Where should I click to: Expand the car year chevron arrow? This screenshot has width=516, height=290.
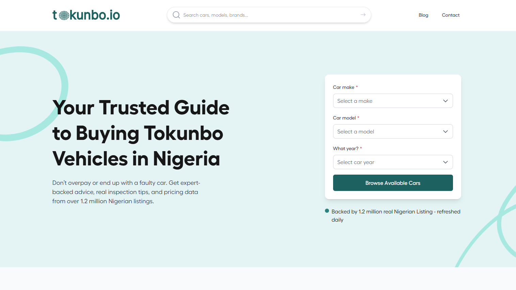445,162
